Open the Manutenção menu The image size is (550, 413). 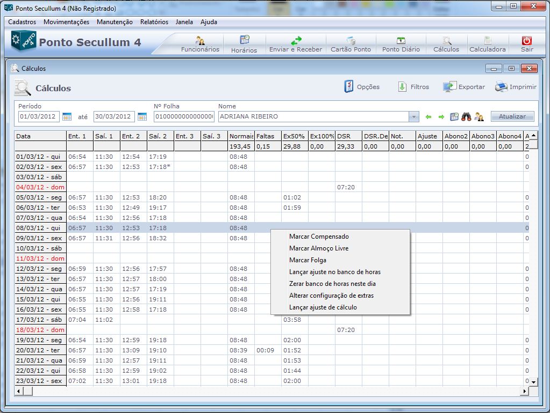click(115, 21)
